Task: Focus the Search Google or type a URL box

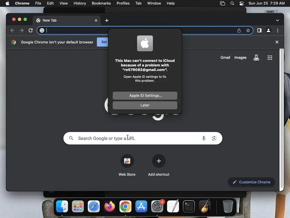Action: (x=143, y=138)
